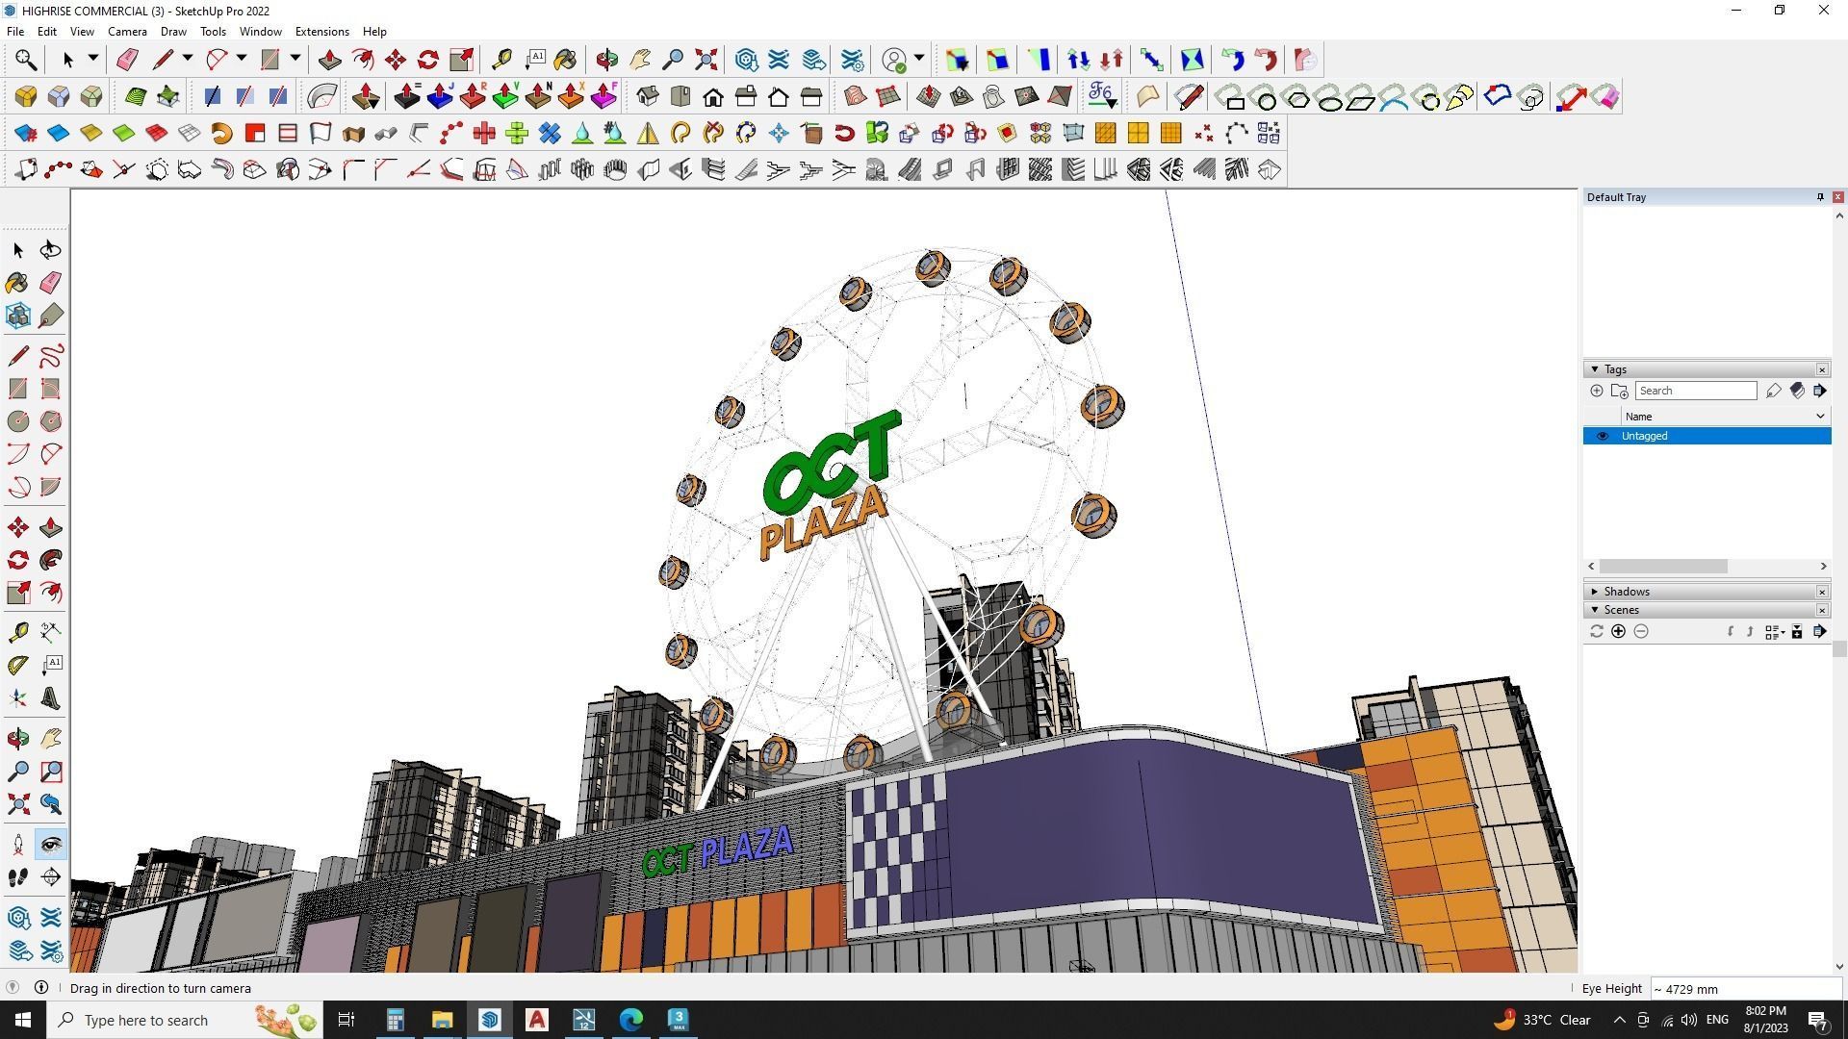The image size is (1848, 1039).
Task: Select the Paint Bucket tool in left toolbar
Action: (x=17, y=283)
